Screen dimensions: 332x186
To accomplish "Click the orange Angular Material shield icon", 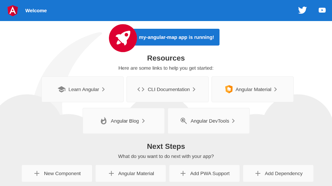I will (229, 89).
